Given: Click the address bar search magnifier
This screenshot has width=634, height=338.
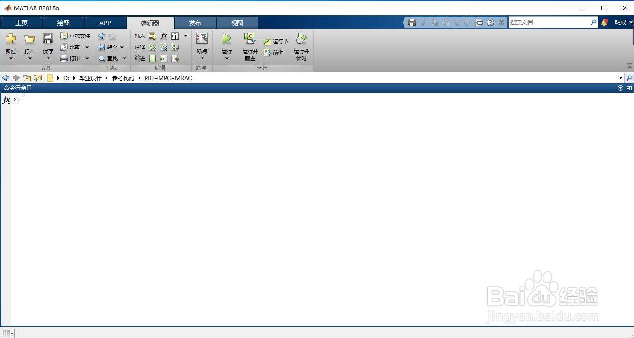Looking at the screenshot, I should 629,78.
